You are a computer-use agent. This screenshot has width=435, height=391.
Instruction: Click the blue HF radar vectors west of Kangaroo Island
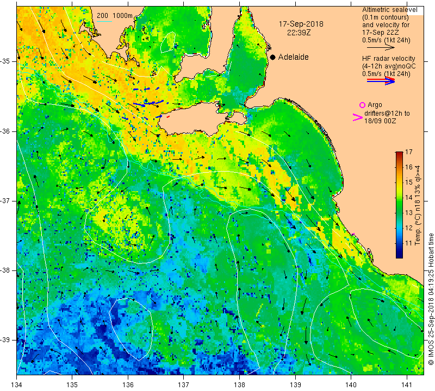(144, 104)
